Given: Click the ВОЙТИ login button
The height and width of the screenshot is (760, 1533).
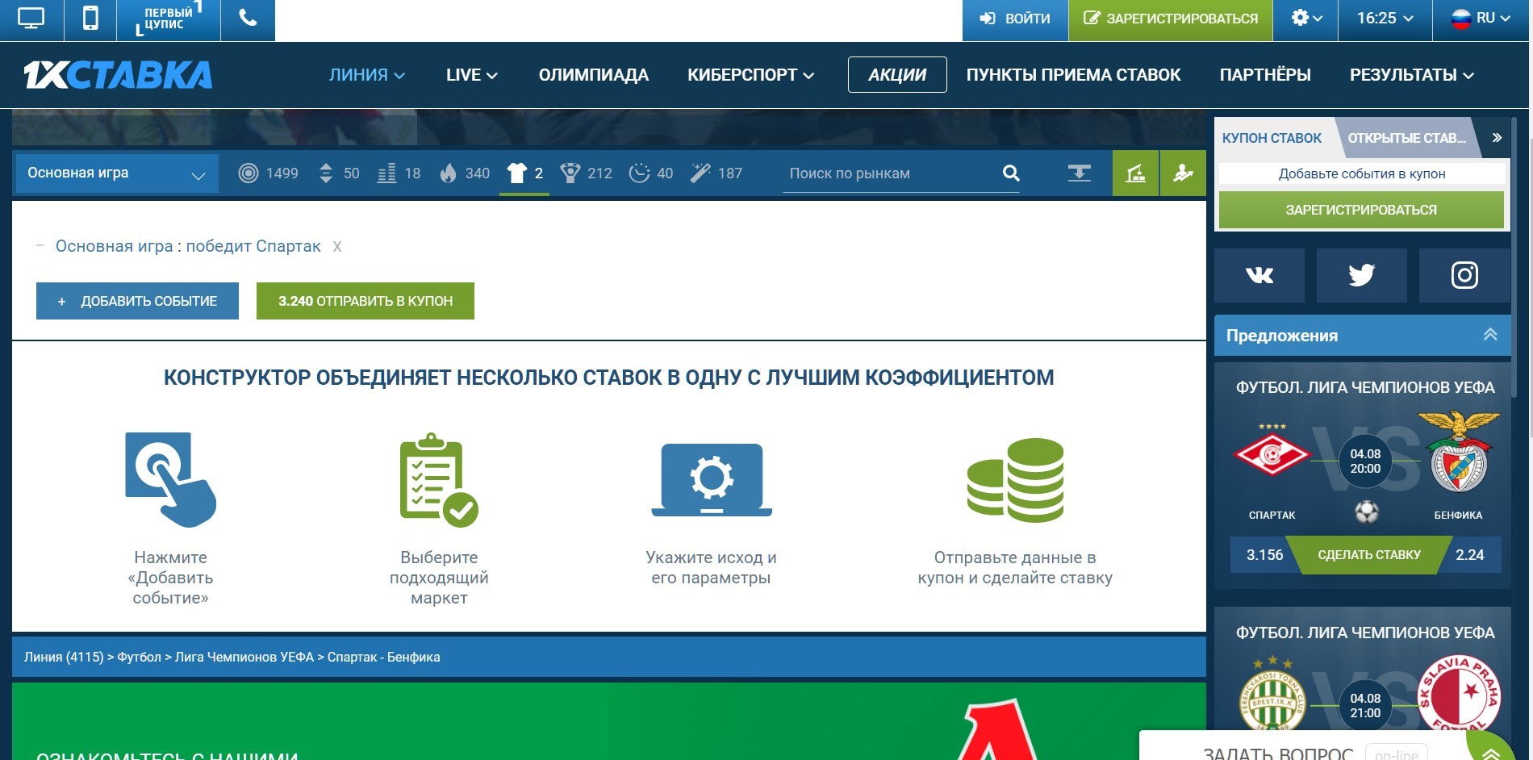Looking at the screenshot, I should coord(1015,19).
